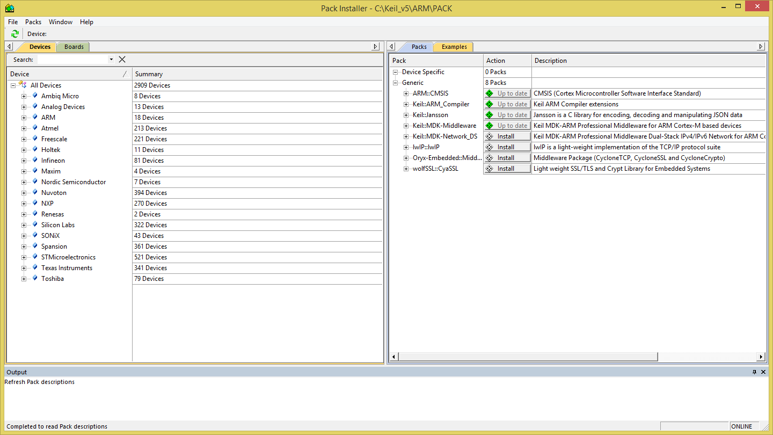Screen dimensions: 773x435
Task: Click the Freescale vendor icon
Action: click(x=35, y=139)
